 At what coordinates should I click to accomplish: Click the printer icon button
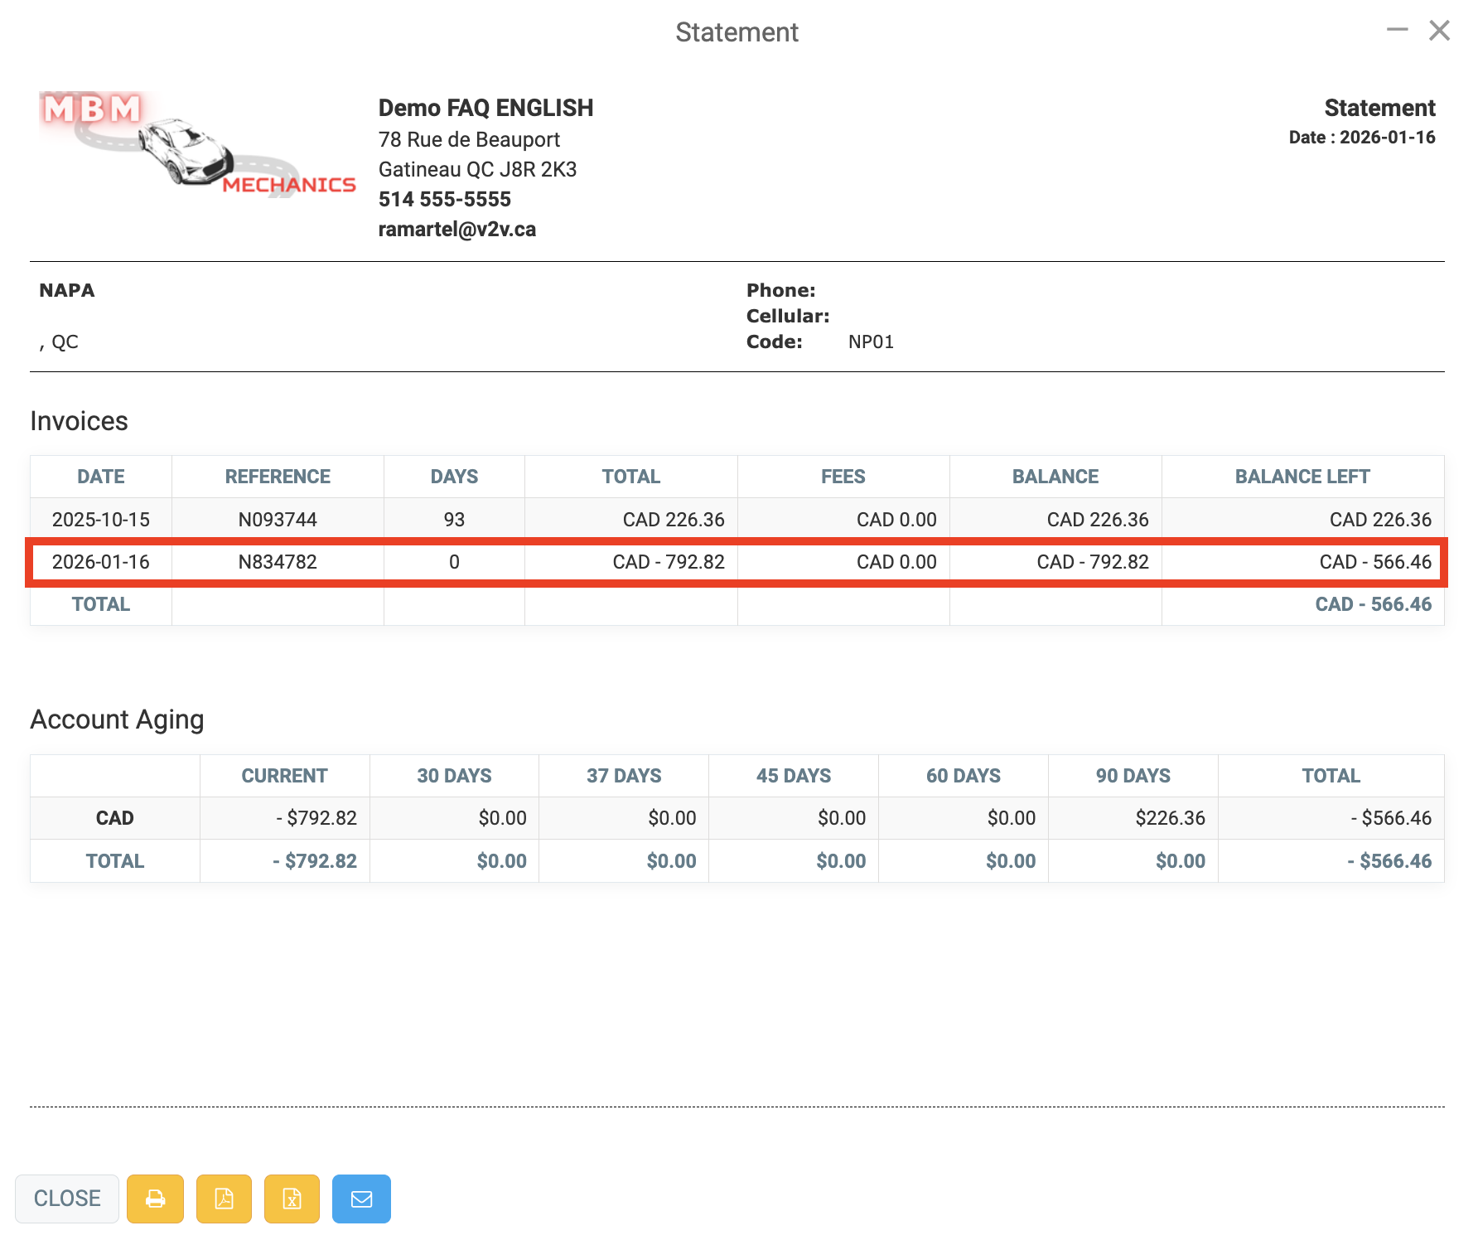(x=155, y=1199)
